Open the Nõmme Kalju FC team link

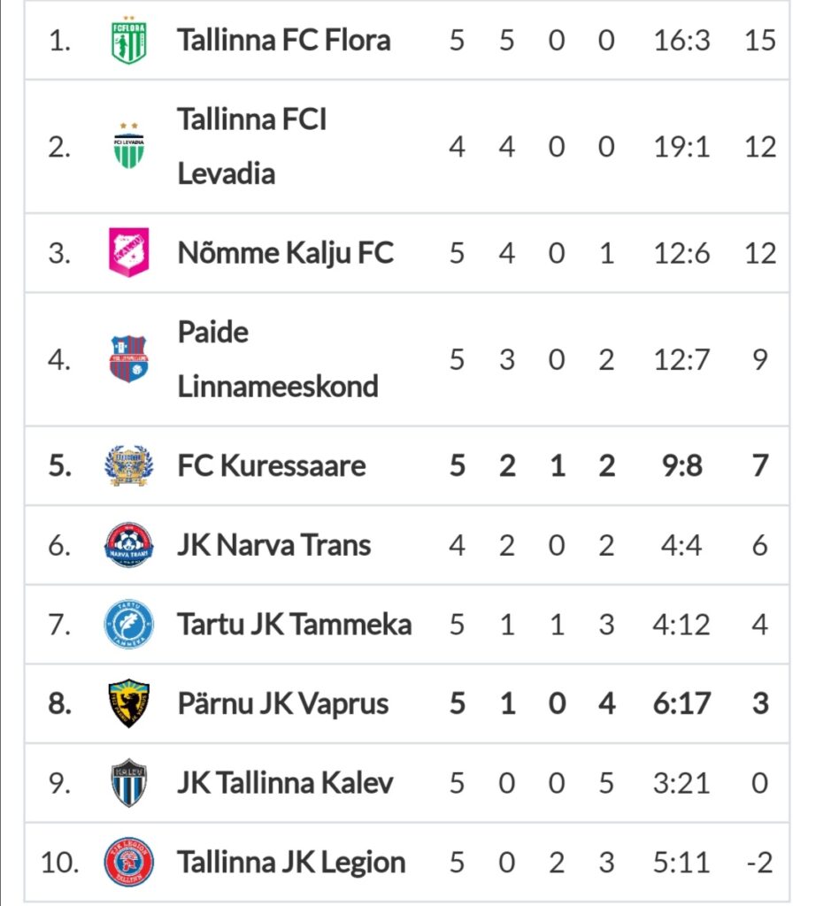pos(286,253)
